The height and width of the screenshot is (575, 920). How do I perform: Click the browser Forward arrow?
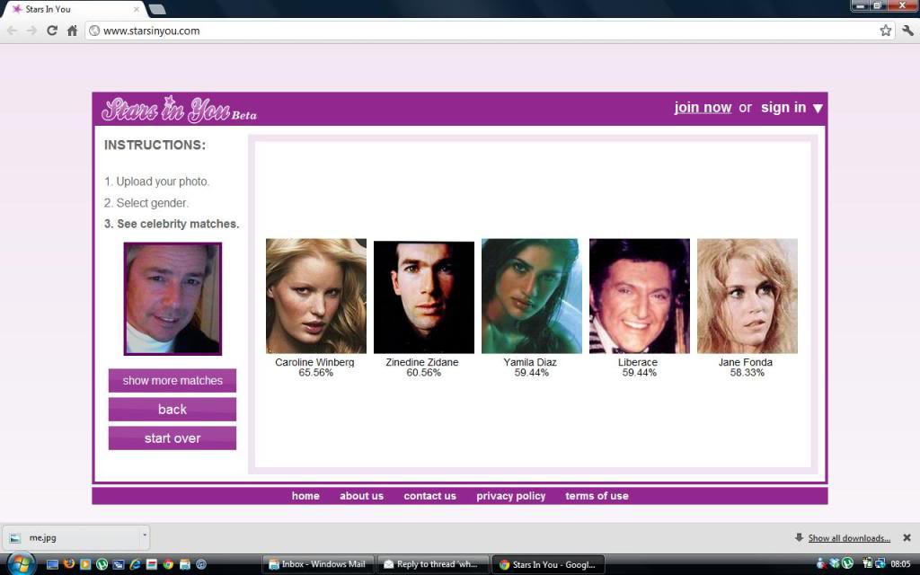pos(31,31)
